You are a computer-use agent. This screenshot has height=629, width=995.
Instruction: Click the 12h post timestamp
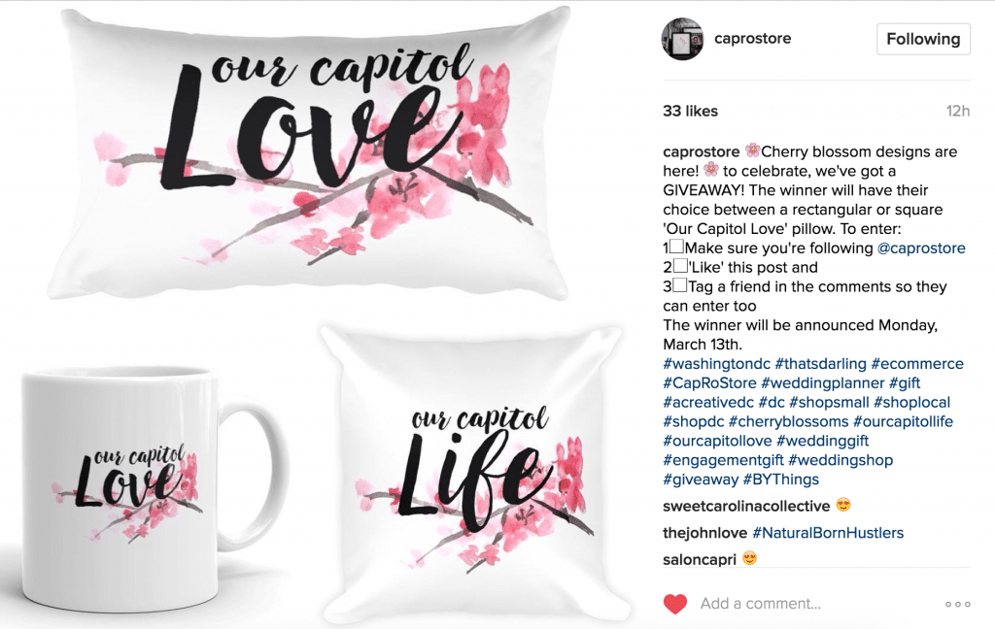pyautogui.click(x=957, y=111)
